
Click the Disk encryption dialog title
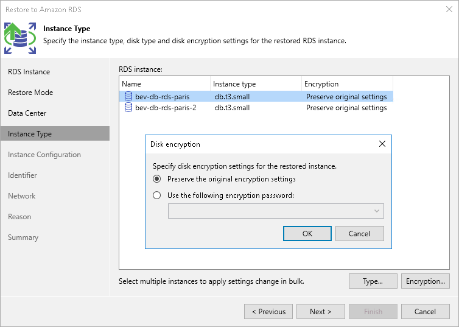(175, 144)
